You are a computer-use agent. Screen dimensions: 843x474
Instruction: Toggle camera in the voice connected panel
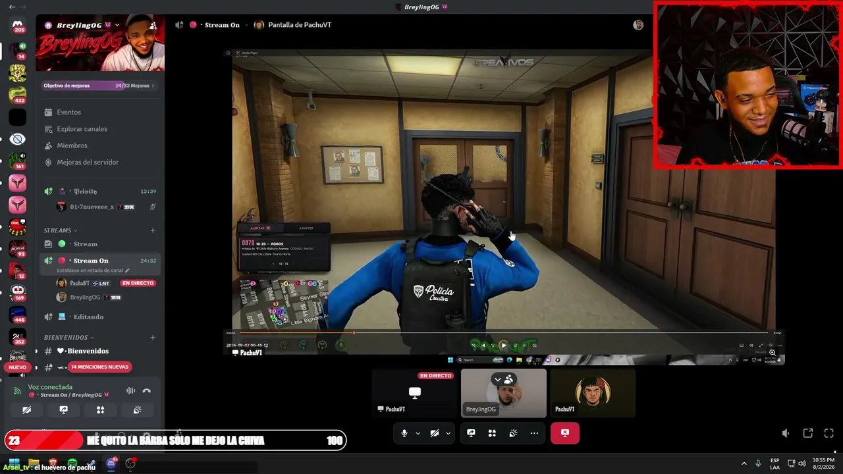(x=26, y=409)
